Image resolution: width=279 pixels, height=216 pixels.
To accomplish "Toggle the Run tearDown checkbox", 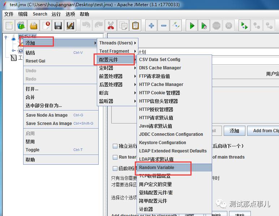I will 115,157.
